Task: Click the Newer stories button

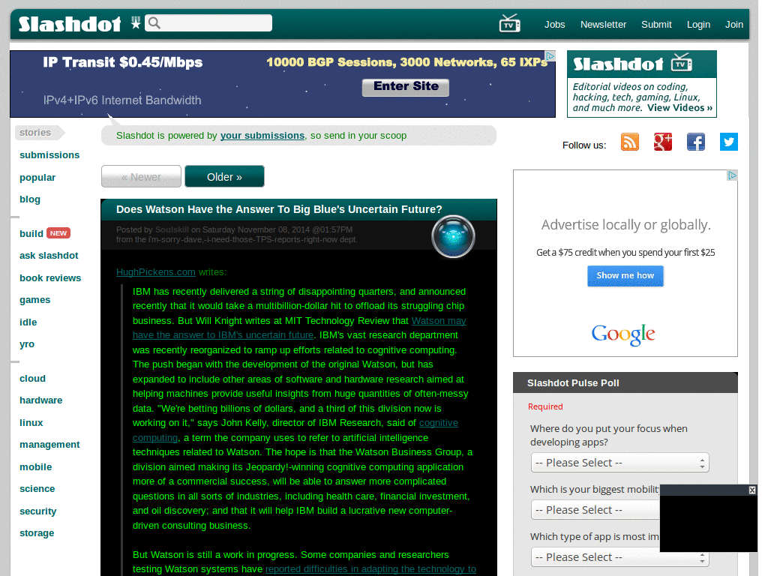Action: [141, 176]
